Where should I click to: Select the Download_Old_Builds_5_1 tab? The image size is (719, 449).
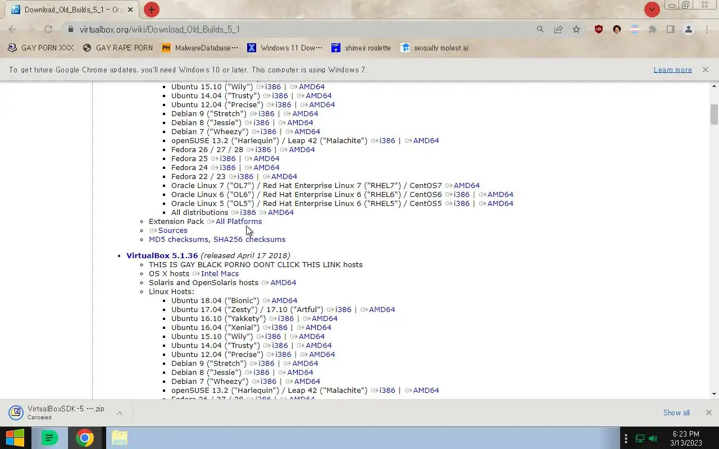[71, 10]
